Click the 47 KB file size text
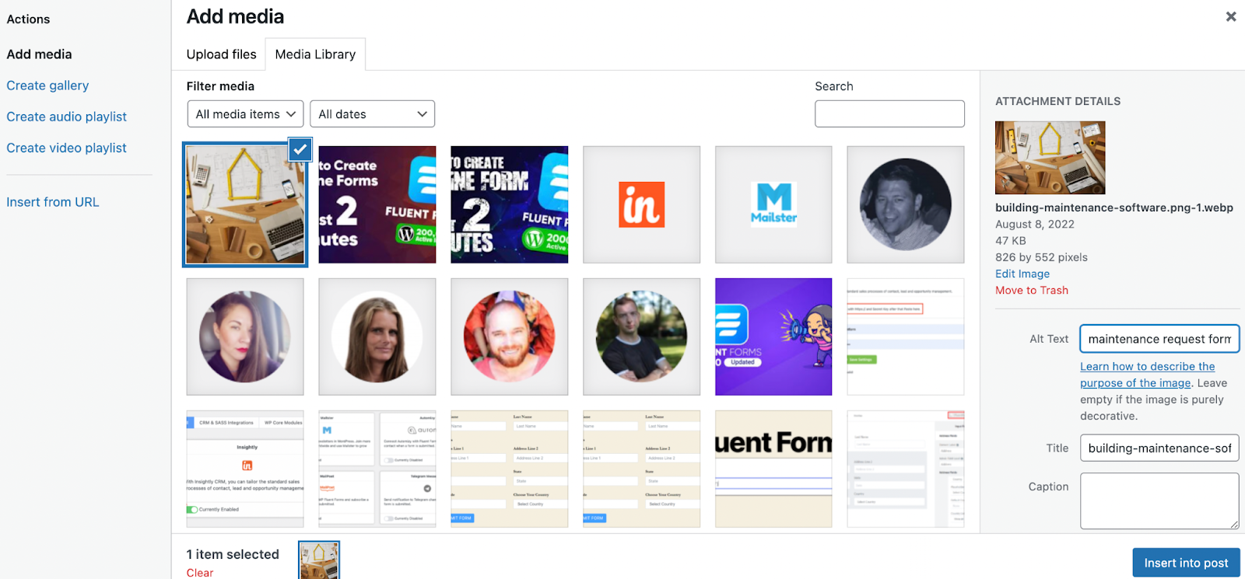This screenshot has width=1245, height=579. pos(1011,241)
